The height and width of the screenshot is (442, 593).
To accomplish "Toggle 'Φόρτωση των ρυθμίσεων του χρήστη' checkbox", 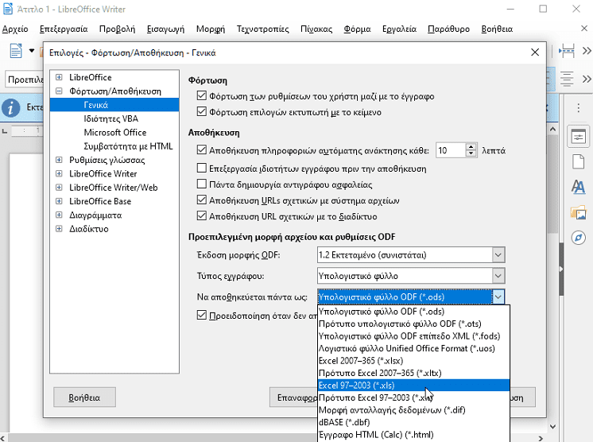I will [202, 95].
